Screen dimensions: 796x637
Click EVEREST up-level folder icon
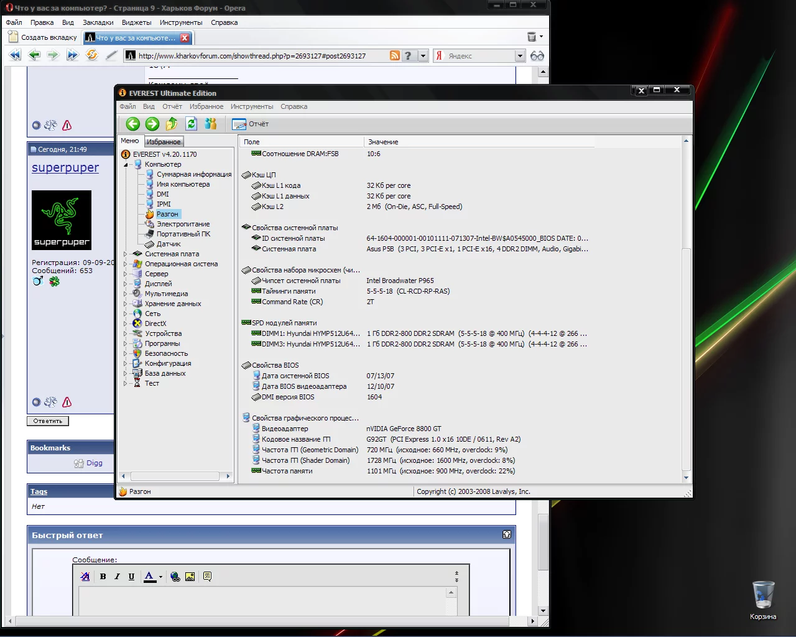pyautogui.click(x=172, y=124)
